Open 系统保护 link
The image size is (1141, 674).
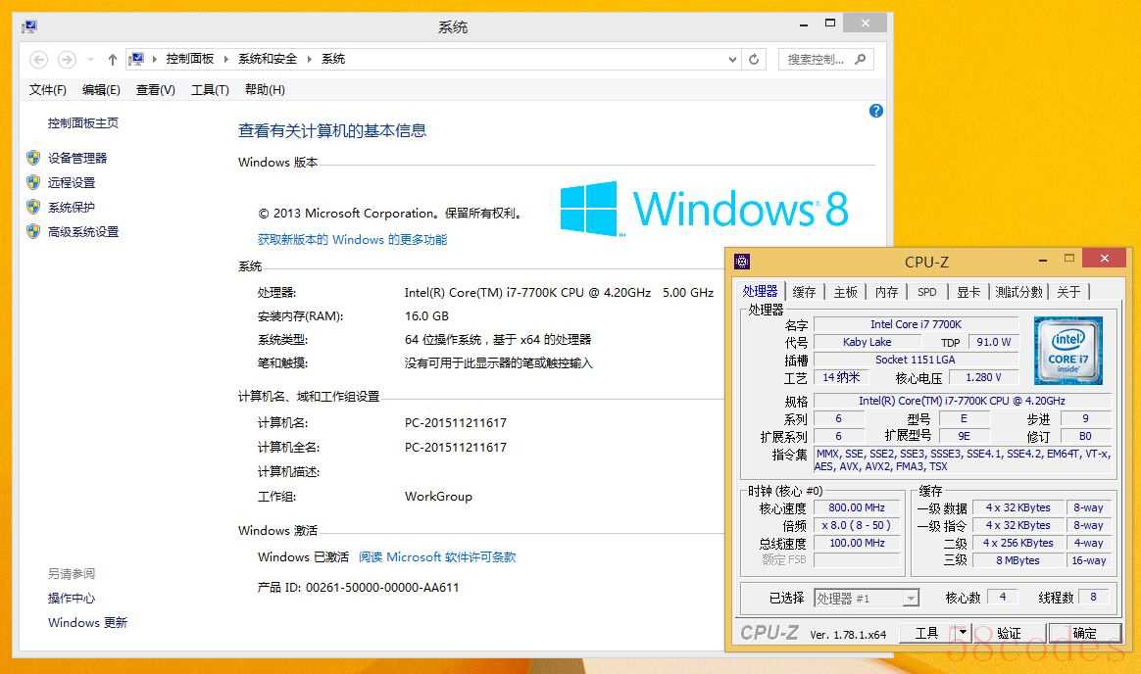pos(72,208)
